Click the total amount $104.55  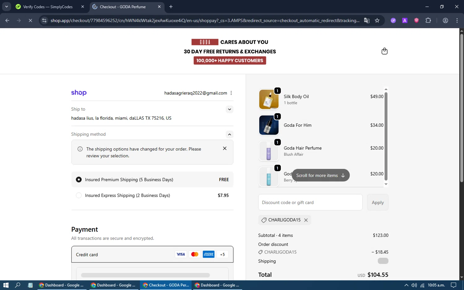tap(378, 275)
